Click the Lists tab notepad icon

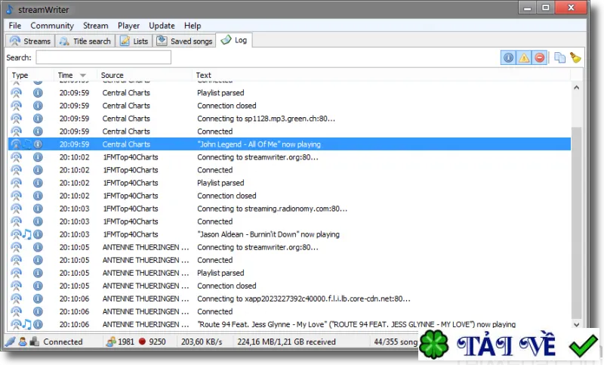tap(125, 41)
